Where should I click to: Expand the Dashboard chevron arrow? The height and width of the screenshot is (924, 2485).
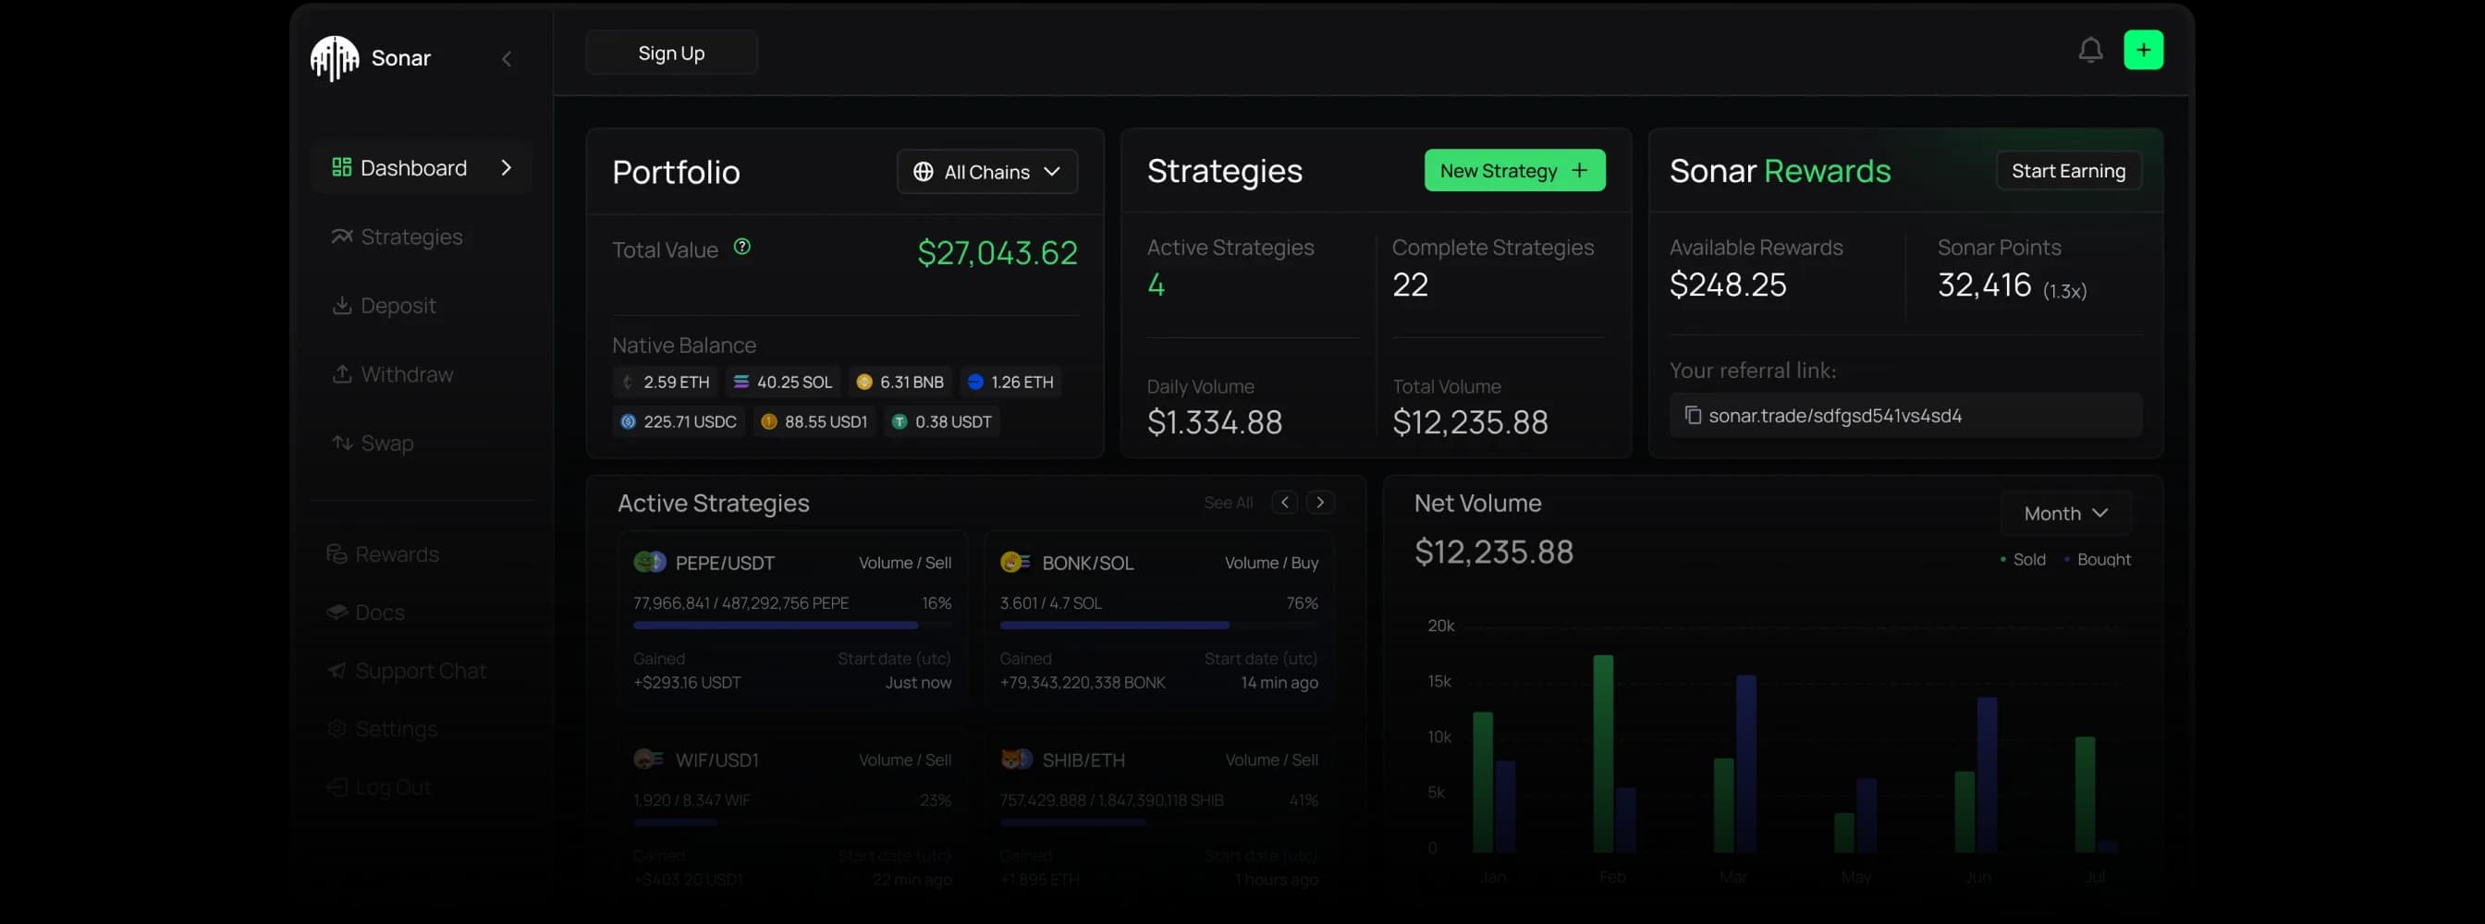tap(507, 168)
